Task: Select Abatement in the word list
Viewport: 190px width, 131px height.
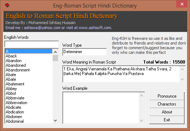Action: tap(28, 84)
